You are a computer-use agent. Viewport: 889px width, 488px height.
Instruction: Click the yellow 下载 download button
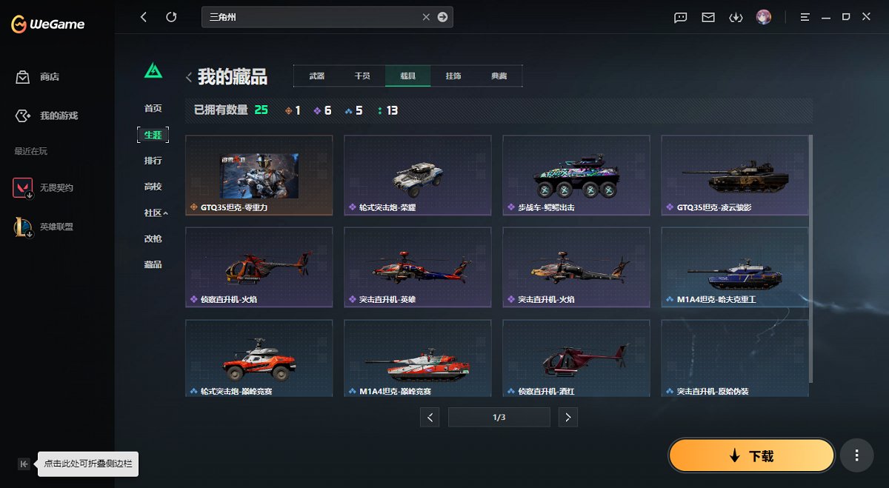coord(750,455)
